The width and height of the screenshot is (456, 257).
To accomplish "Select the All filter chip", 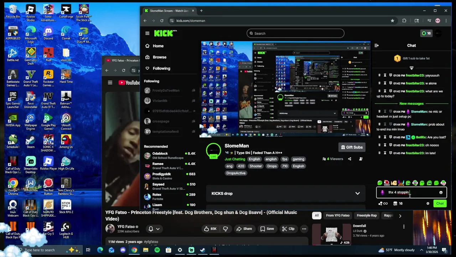I will click(316, 216).
